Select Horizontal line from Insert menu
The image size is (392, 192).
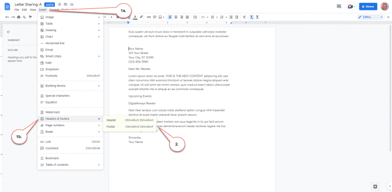[x=70, y=43]
